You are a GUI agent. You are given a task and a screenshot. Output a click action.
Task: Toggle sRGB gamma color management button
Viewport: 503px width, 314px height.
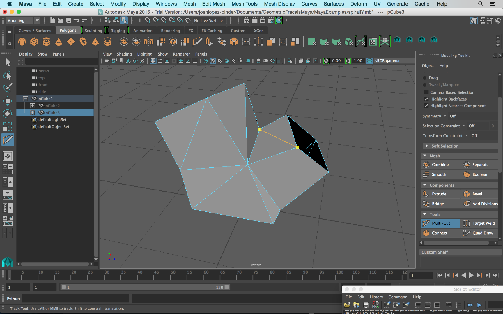[370, 61]
